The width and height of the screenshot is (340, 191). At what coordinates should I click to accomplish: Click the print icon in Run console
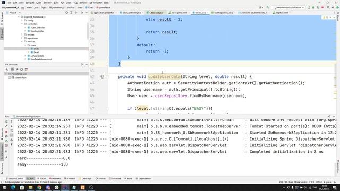[x=12, y=140]
